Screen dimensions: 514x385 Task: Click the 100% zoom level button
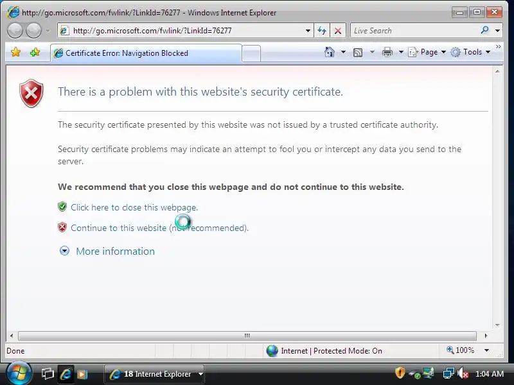(x=460, y=350)
